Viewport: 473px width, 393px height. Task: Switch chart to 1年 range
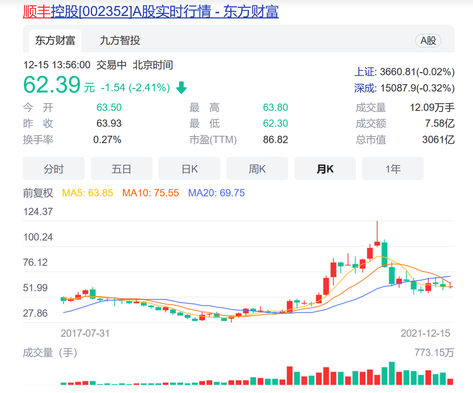[x=393, y=169]
